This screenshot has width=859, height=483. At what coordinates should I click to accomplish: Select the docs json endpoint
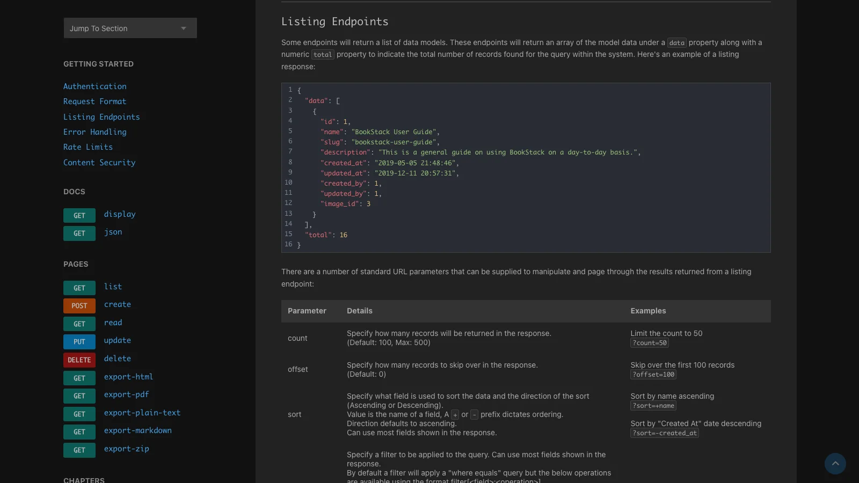113,232
